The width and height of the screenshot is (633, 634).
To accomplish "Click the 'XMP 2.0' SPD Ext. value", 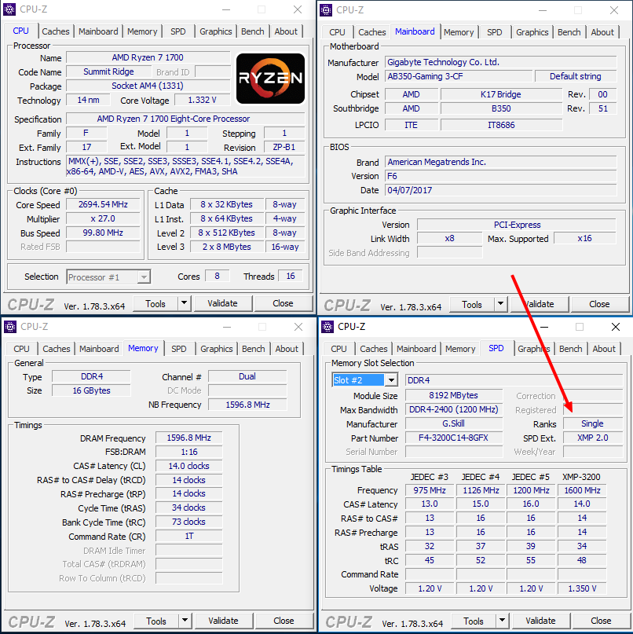I will [593, 438].
